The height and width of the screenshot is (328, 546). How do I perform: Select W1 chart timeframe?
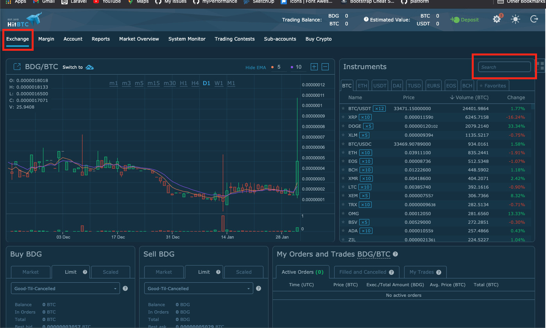[x=219, y=83]
